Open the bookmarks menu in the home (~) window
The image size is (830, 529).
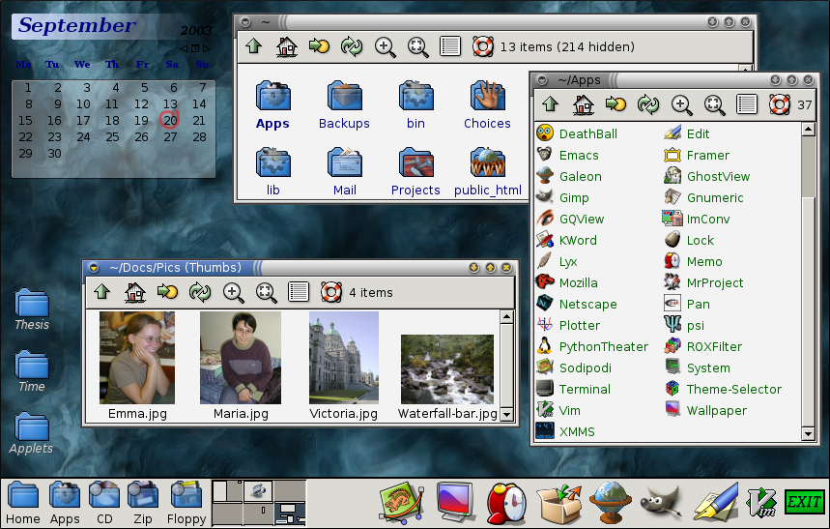click(x=318, y=45)
